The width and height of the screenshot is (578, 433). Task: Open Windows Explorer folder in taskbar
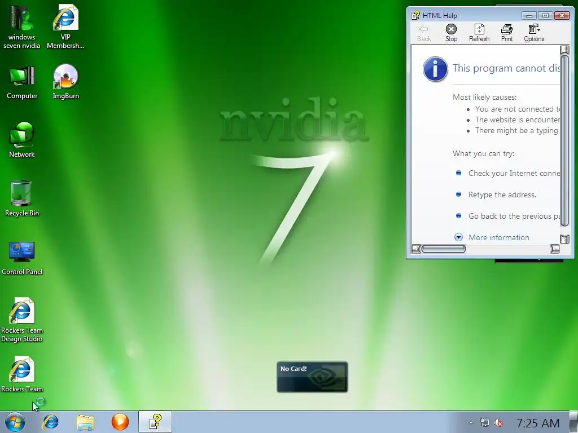coord(85,422)
